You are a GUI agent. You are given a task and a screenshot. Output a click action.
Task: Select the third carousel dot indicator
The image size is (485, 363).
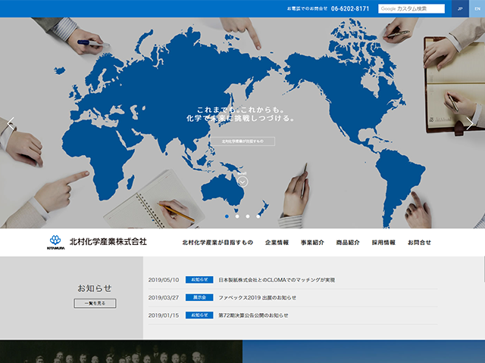tap(248, 216)
